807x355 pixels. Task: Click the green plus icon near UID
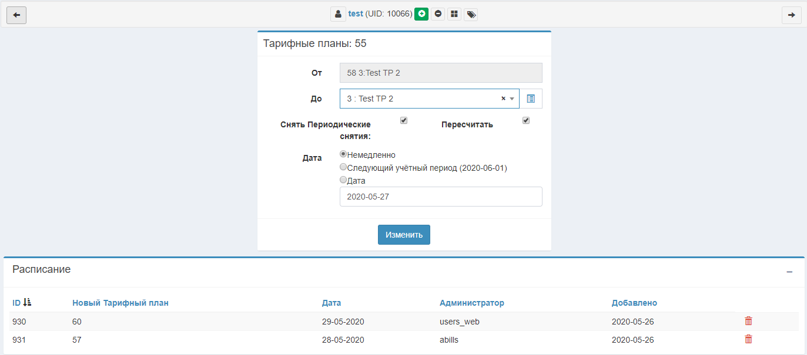click(x=421, y=14)
